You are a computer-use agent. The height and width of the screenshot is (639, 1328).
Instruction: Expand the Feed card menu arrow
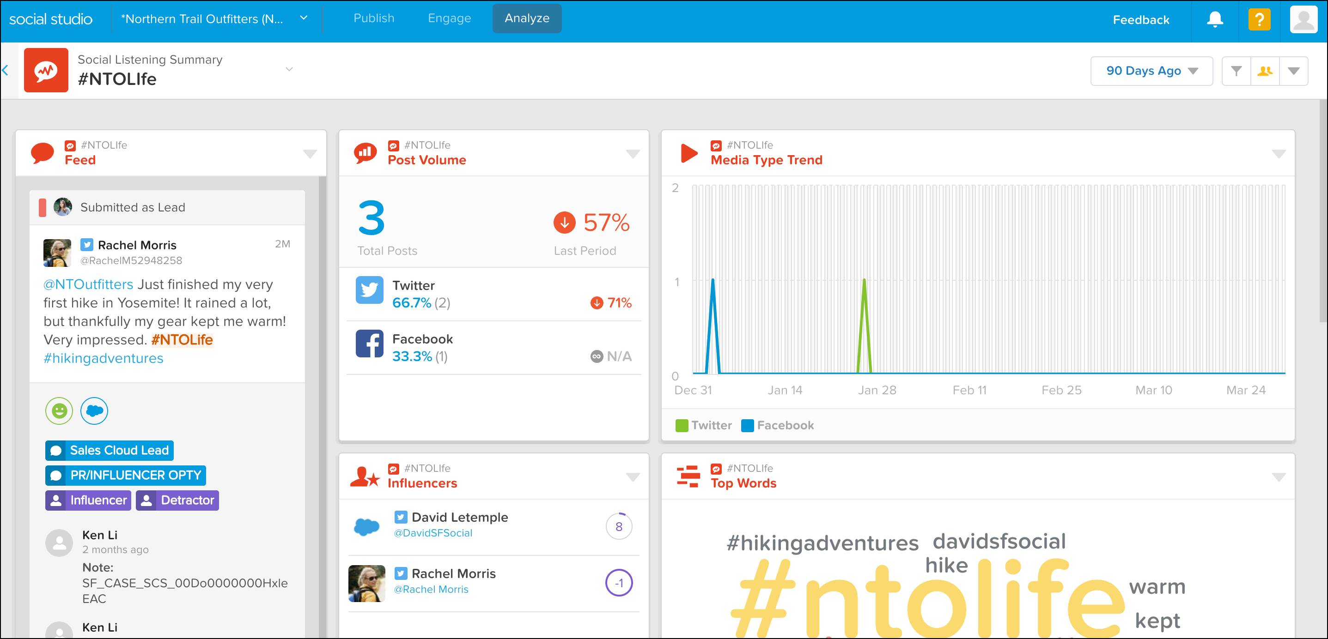click(x=310, y=154)
